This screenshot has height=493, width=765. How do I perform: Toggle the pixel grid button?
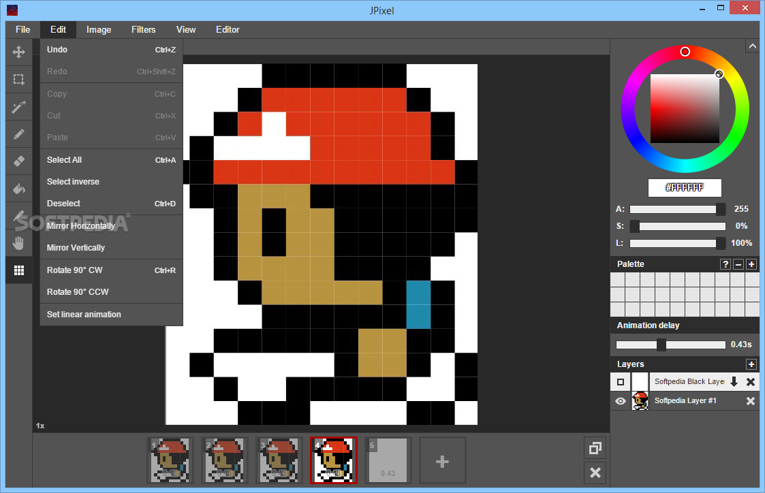point(19,270)
